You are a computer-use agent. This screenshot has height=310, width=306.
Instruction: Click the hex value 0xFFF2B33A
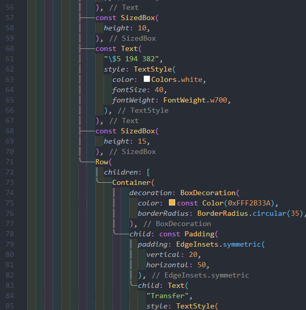click(x=249, y=203)
